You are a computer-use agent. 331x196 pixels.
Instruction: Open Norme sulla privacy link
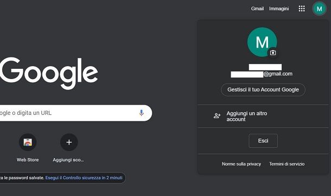241,164
